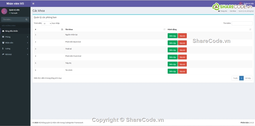The height and width of the screenshot is (126, 255).
Task: Click the Tên khoa column header
Action: pos(115,29)
